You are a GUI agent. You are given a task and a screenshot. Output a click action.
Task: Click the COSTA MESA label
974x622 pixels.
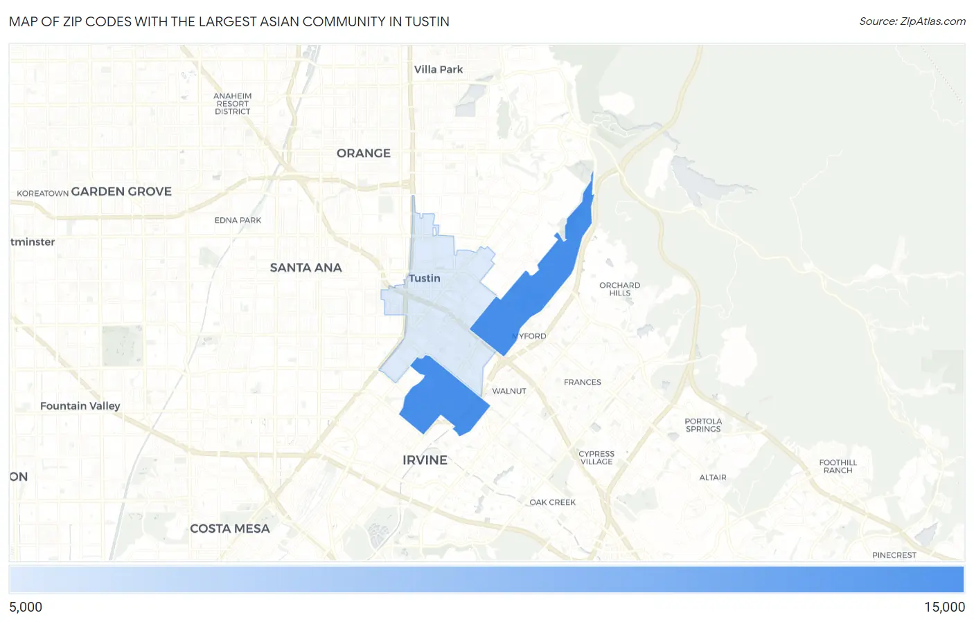230,529
